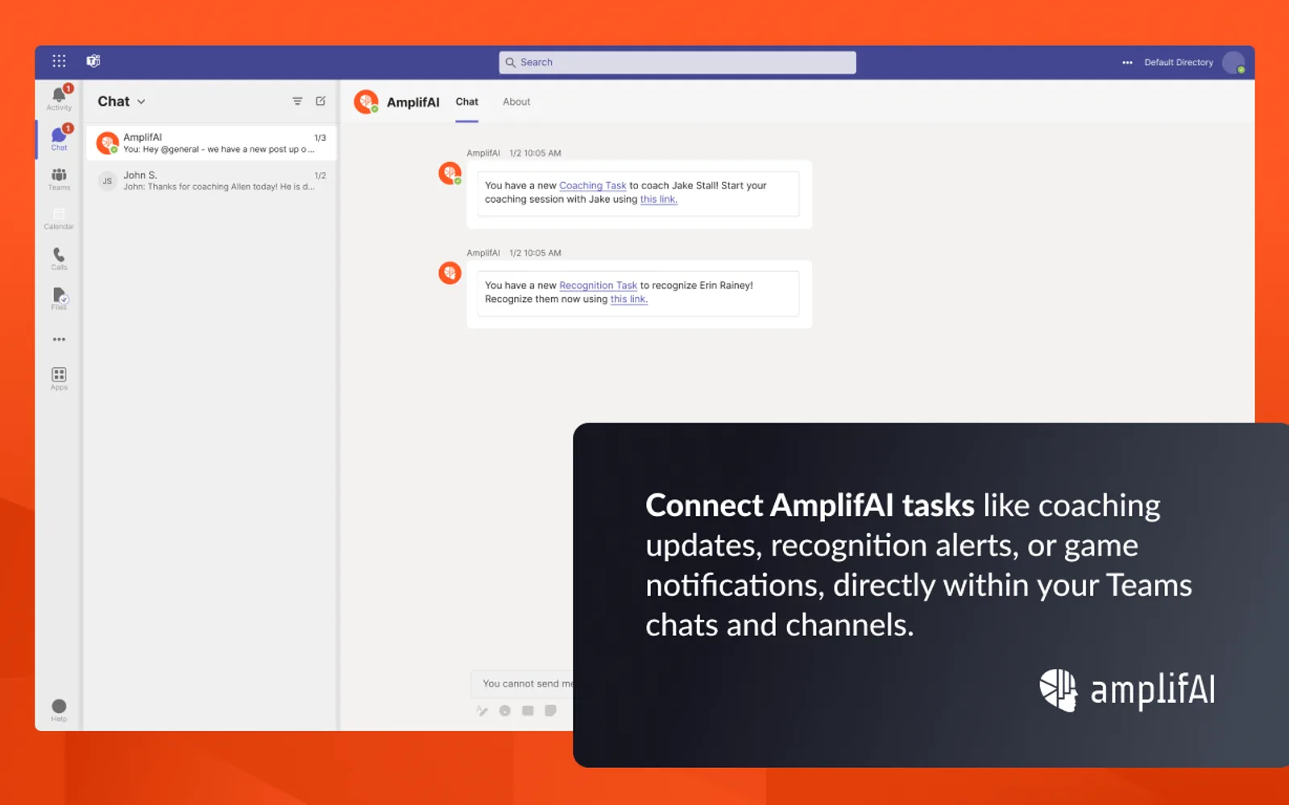The image size is (1289, 805).
Task: Start a new chat with compose icon
Action: 321,101
